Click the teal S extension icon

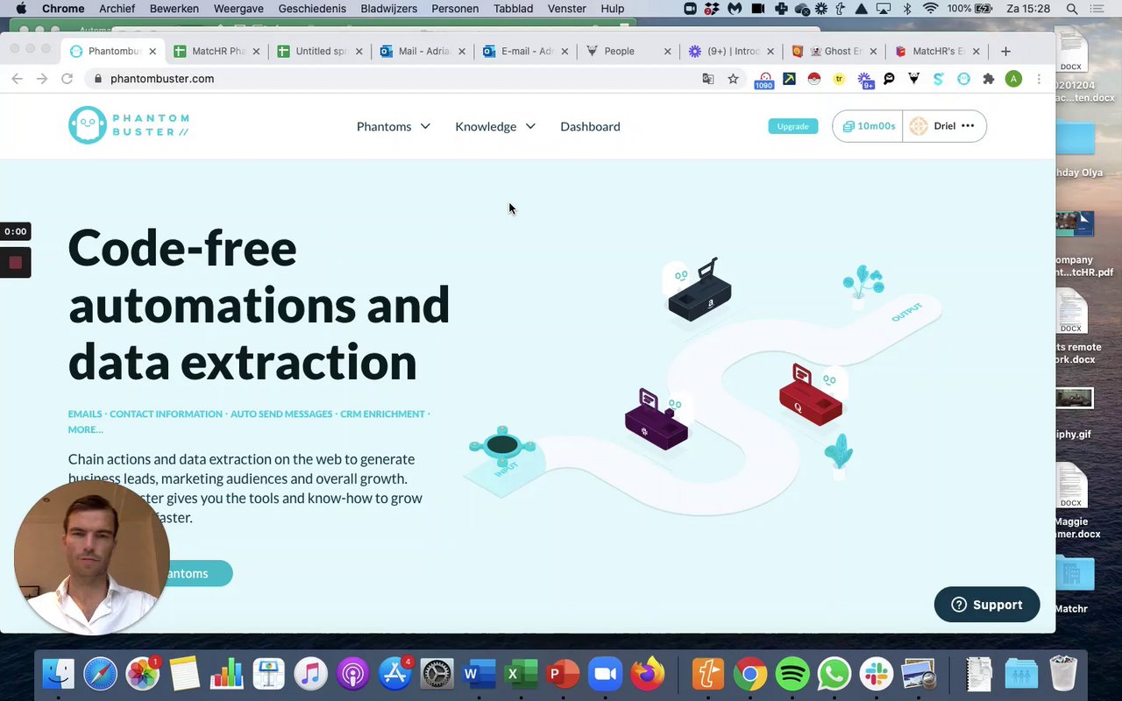(x=938, y=79)
